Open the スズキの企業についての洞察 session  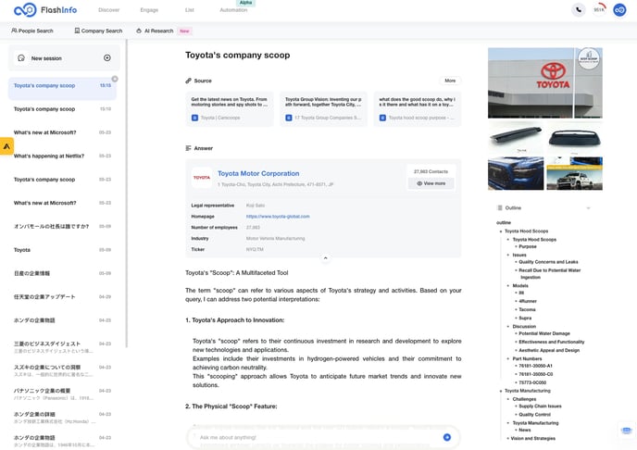pyautogui.click(x=62, y=370)
